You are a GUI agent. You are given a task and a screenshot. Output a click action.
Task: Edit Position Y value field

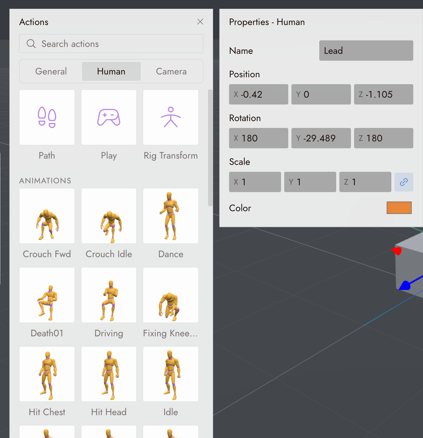(x=321, y=94)
